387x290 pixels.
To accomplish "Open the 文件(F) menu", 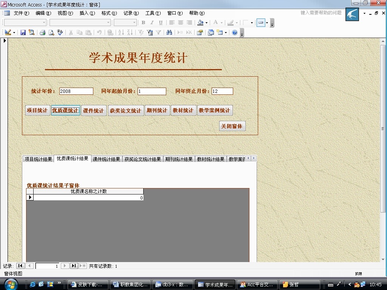I will (x=22, y=13).
